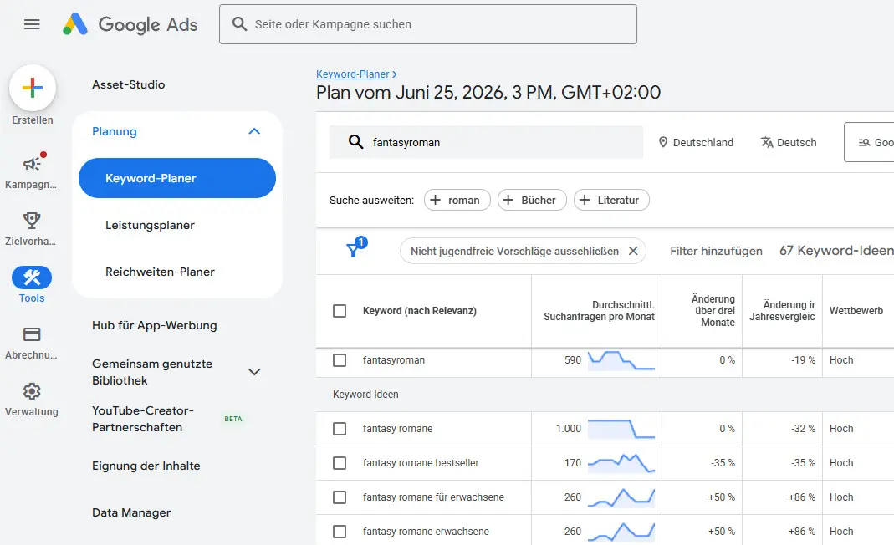The image size is (894, 545).
Task: Click the magnifier in the top search bar
Action: (x=239, y=24)
